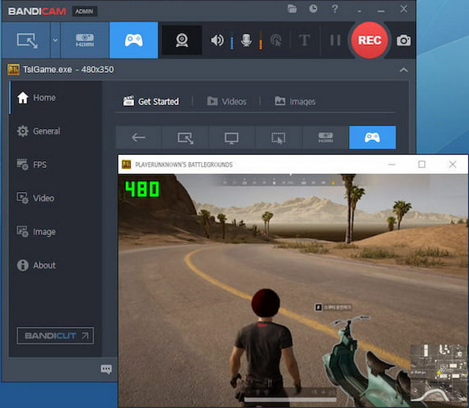The width and height of the screenshot is (469, 408).
Task: Toggle mouse click effects
Action: pyautogui.click(x=276, y=40)
